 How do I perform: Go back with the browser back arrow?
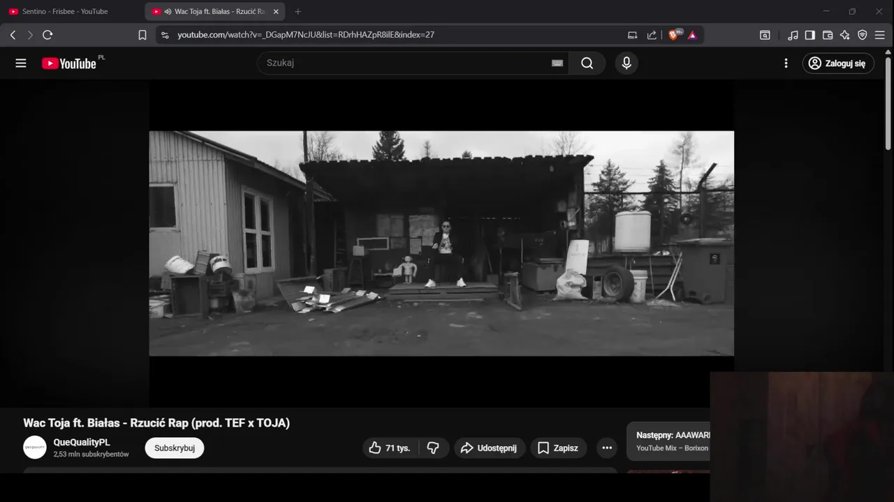13,35
